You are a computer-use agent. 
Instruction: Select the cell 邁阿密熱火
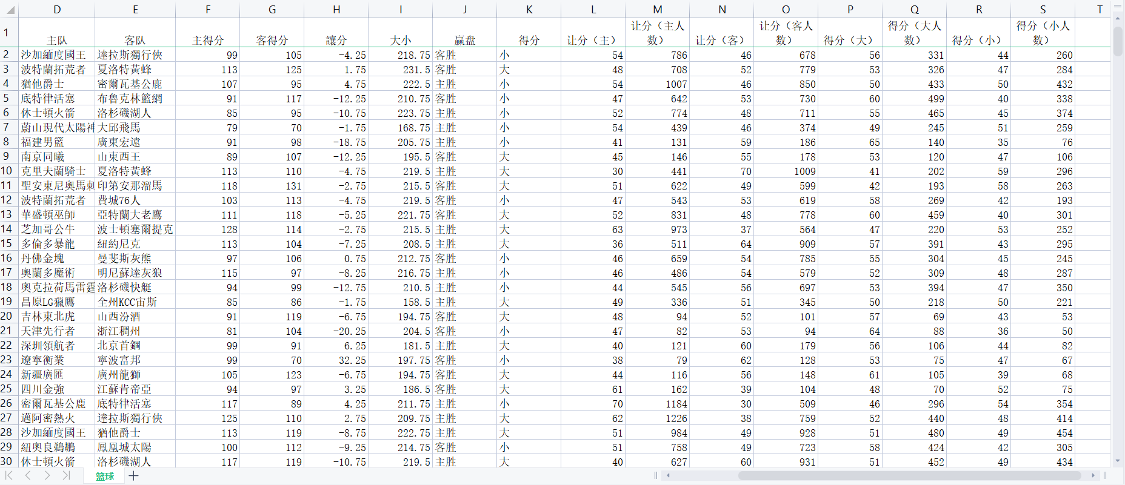pyautogui.click(x=57, y=418)
